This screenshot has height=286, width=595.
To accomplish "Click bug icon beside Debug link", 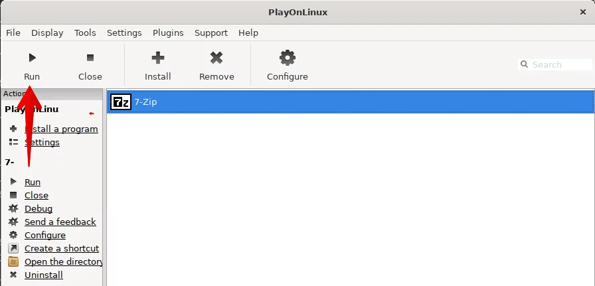I will [x=13, y=208].
